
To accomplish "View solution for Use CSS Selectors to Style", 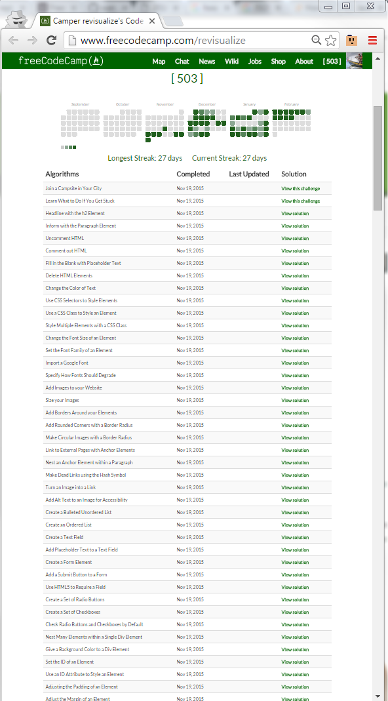I will pos(295,301).
